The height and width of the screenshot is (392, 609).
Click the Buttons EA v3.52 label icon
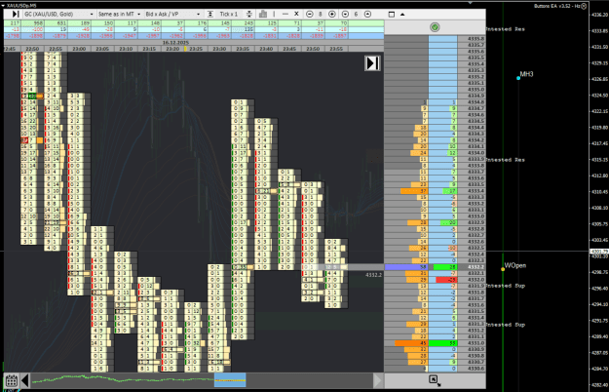584,6
